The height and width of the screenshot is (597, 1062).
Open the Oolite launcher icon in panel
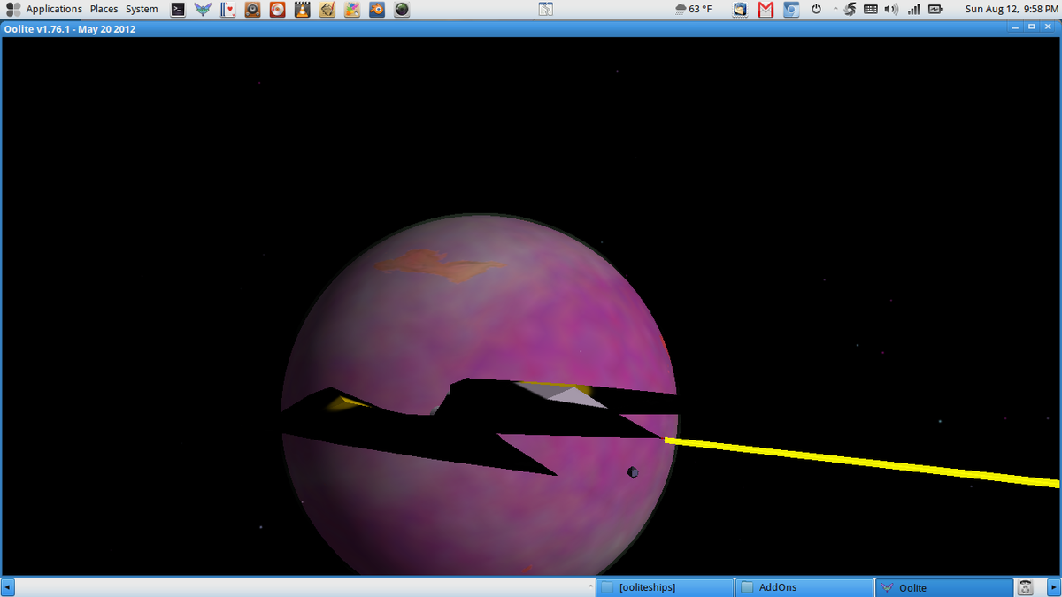pos(203,10)
